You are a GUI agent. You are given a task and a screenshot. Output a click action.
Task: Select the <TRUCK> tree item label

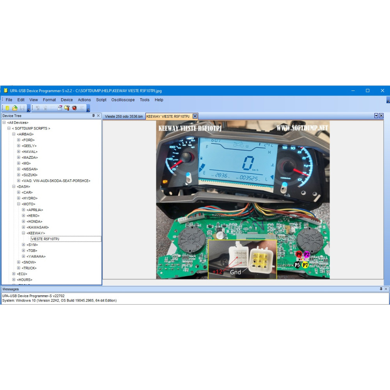click(x=29, y=268)
